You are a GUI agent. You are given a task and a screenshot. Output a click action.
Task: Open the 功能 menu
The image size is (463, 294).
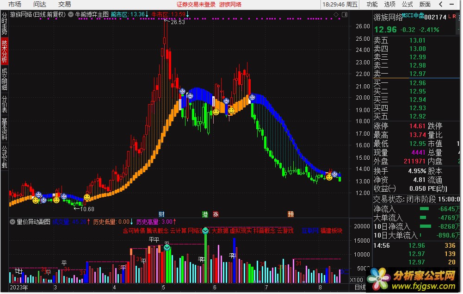(x=372, y=5)
